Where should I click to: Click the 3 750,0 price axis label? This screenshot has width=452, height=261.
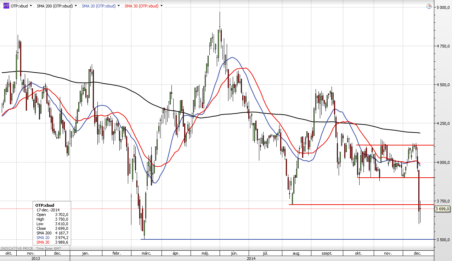coord(443,201)
